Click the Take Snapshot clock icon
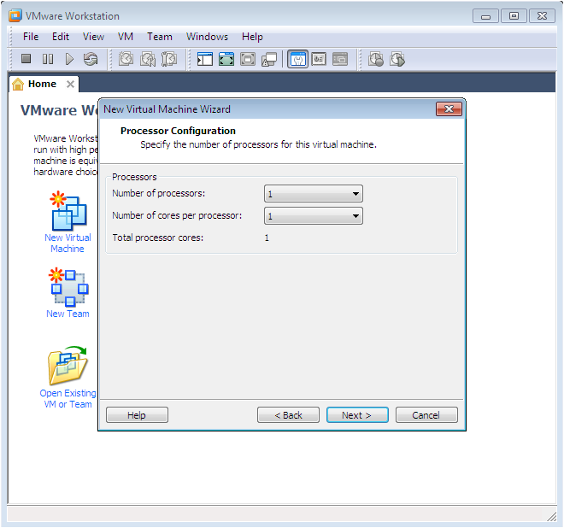This screenshot has height=528, width=564. pos(126,59)
